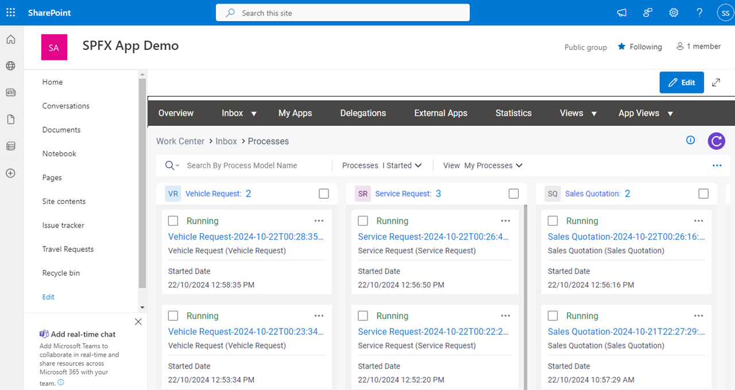The image size is (735, 390).
Task: Check the Vehicle Request 12:53:34 PM card
Action: point(173,315)
